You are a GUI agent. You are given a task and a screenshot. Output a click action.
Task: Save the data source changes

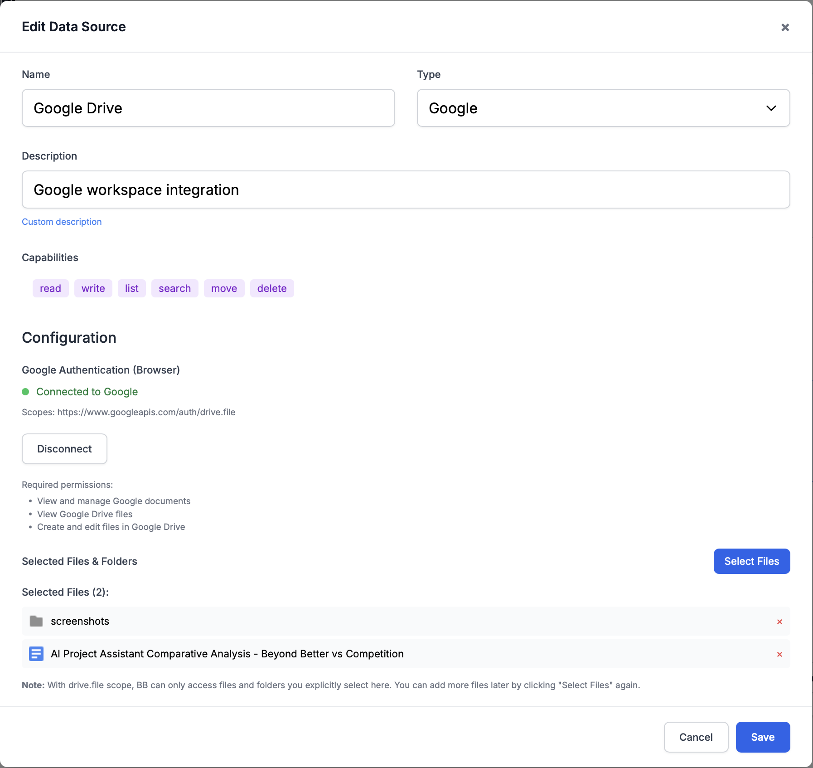point(763,737)
